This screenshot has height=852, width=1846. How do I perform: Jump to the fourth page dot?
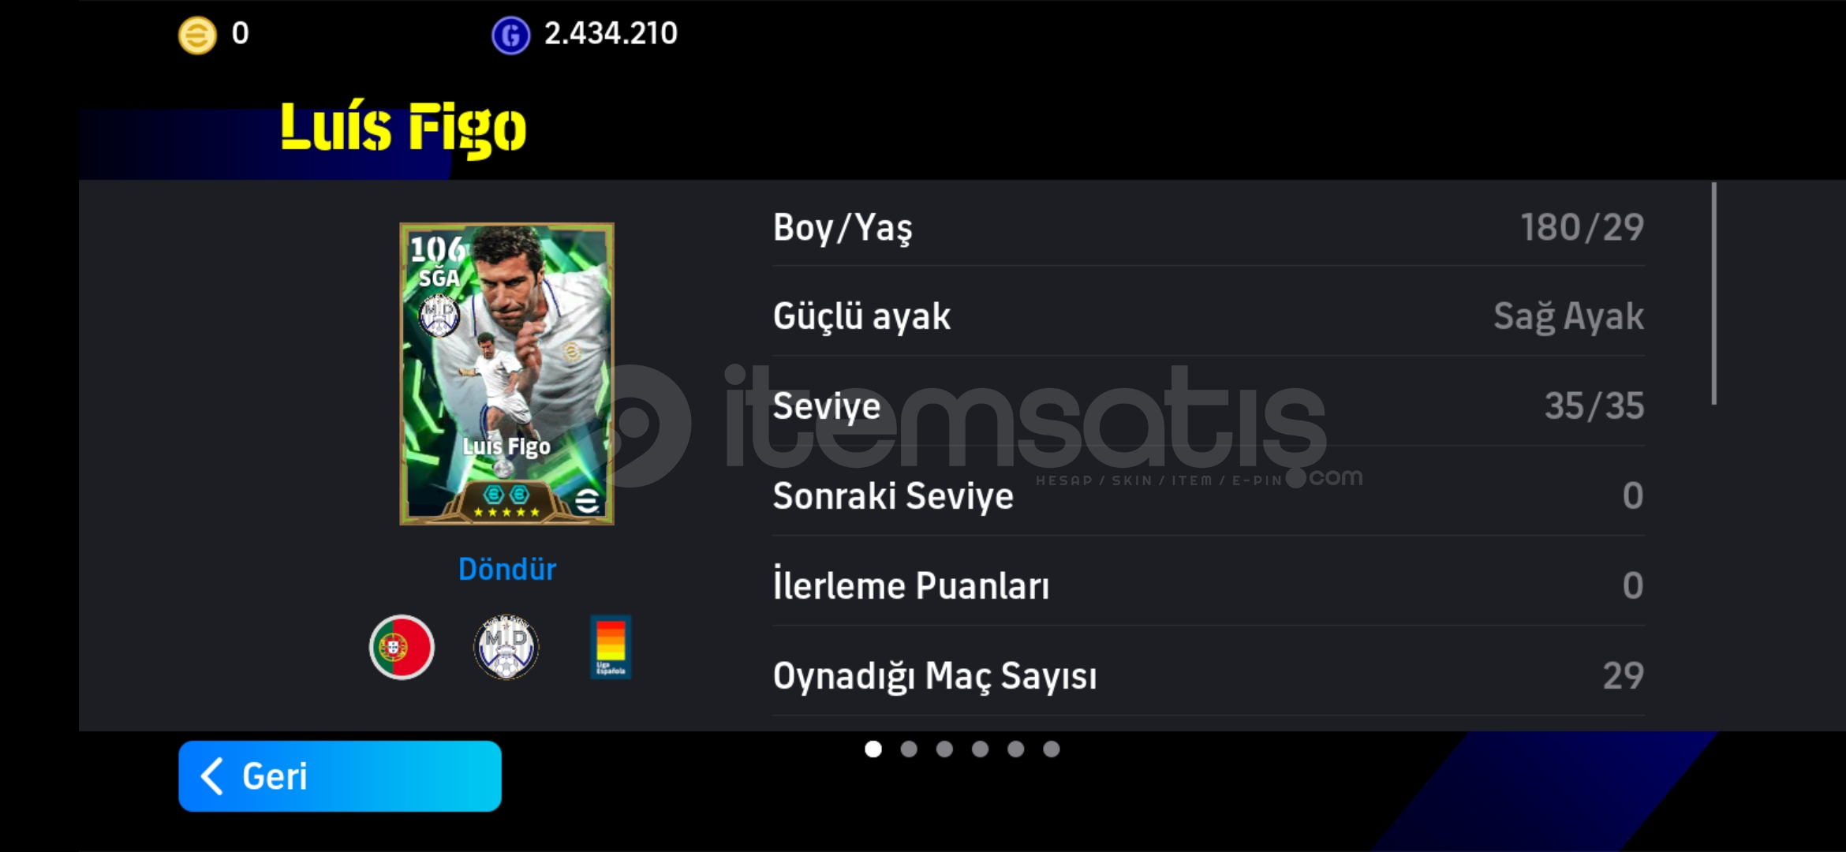[x=980, y=749]
